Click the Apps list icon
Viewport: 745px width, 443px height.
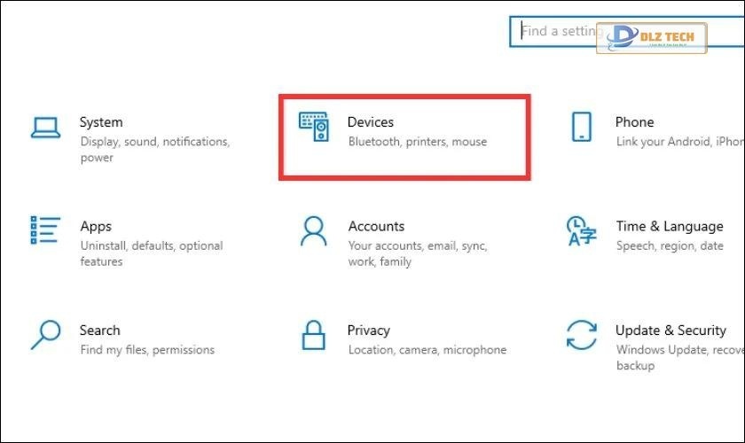coord(45,230)
